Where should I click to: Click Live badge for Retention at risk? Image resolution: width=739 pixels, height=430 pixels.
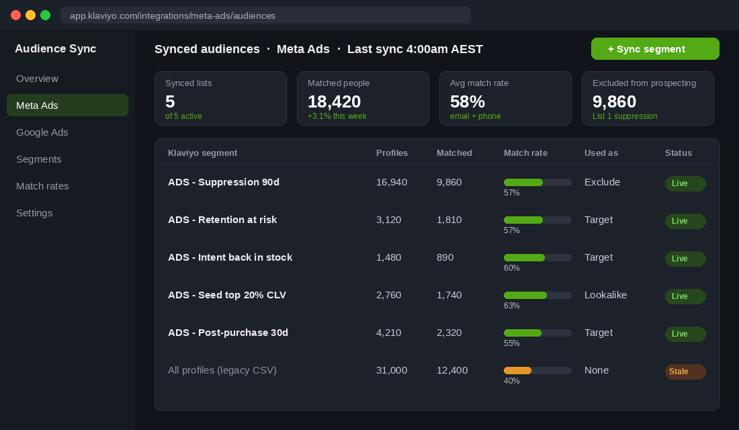[x=685, y=221]
